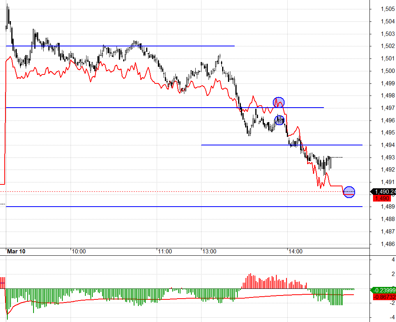Click the red 1,490 price tag
The width and height of the screenshot is (396, 322).
coord(382,198)
